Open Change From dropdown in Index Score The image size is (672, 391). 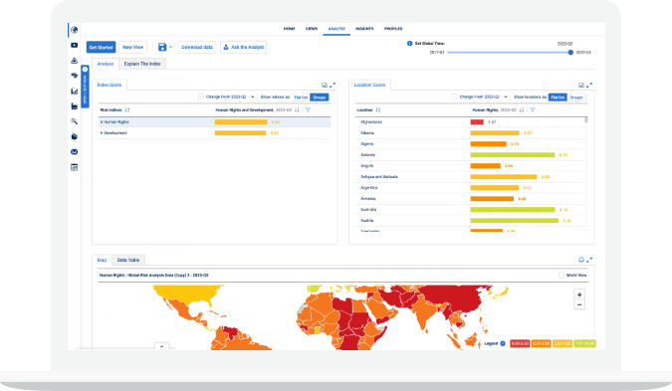click(253, 97)
